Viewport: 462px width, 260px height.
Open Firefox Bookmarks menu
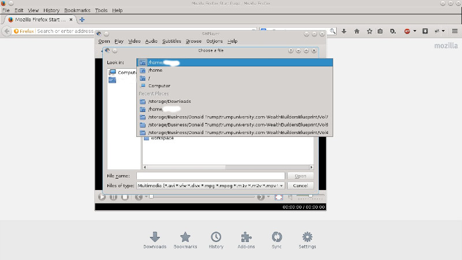click(x=77, y=10)
